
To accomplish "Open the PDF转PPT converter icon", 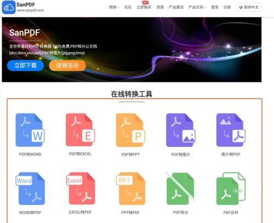I will click(x=130, y=130).
